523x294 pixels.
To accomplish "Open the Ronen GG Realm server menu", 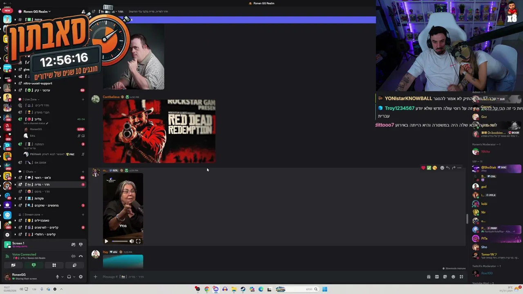I will pyautogui.click(x=37, y=11).
